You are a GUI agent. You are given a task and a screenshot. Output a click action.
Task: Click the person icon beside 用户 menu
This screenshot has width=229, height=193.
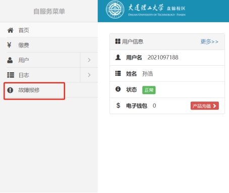tap(10, 60)
